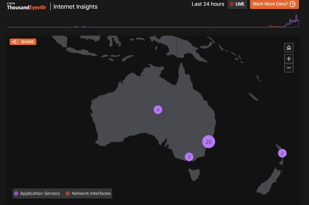Zoom out with the minus button
Viewport: 309px width, 205px height.
click(288, 68)
